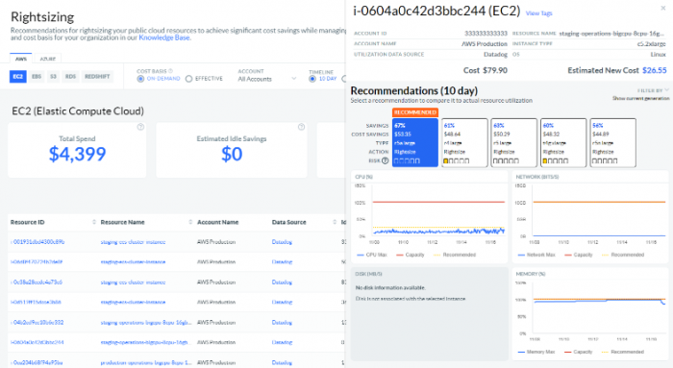Sort by Resource ID column arrows
Screen dimensions: 673x368
pyautogui.click(x=94, y=222)
